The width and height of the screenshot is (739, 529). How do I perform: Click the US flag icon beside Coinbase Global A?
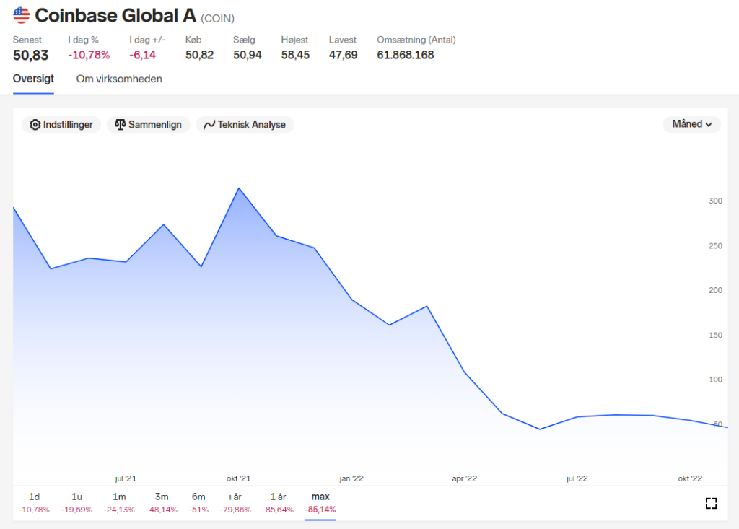(21, 15)
